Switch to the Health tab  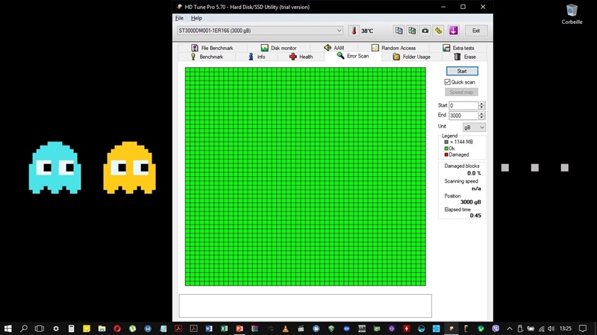(301, 57)
